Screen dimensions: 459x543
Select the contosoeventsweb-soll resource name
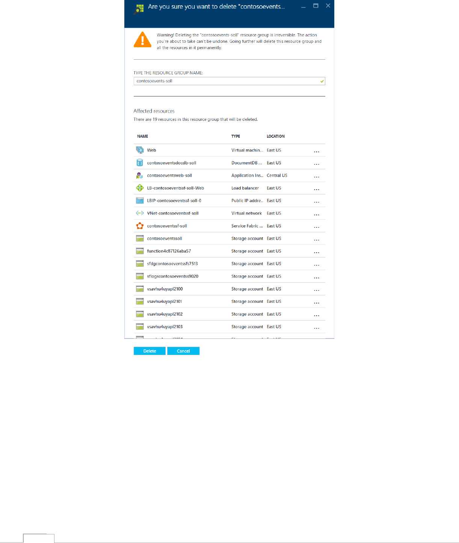click(x=169, y=175)
